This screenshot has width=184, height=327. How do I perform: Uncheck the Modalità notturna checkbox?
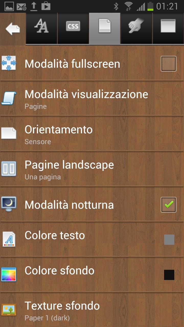168,205
